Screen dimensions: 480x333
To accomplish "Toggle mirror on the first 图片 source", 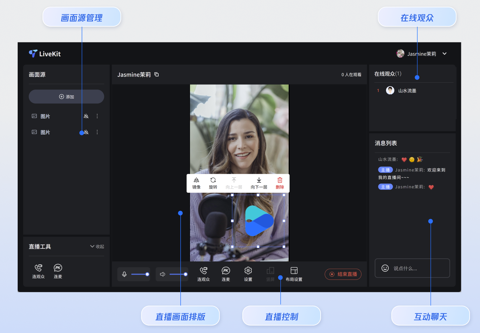I will [x=86, y=116].
